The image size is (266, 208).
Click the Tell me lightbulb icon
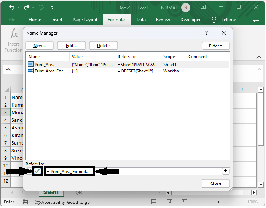point(214,20)
